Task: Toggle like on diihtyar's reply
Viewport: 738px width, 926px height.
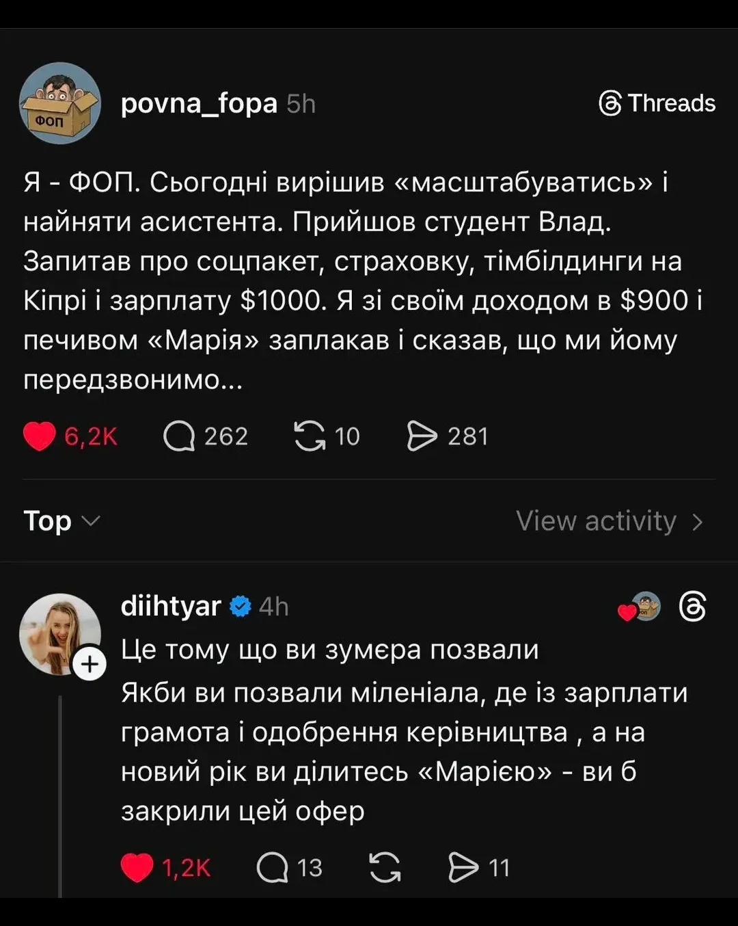Action: click(x=137, y=868)
